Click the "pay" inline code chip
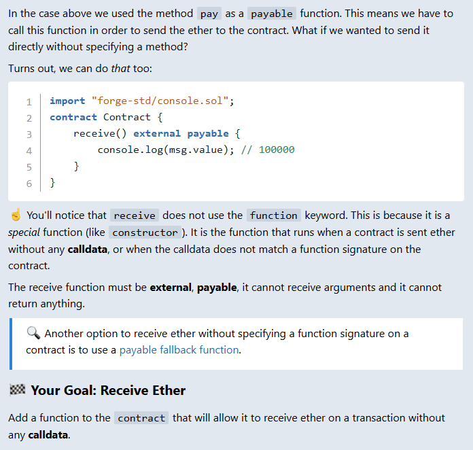Image resolution: width=473 pixels, height=450 pixels. [x=209, y=14]
